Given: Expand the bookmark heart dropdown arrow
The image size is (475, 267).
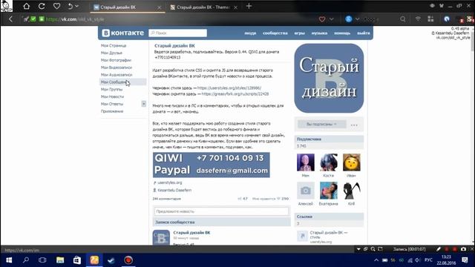Looking at the screenshot, I should 332,19.
